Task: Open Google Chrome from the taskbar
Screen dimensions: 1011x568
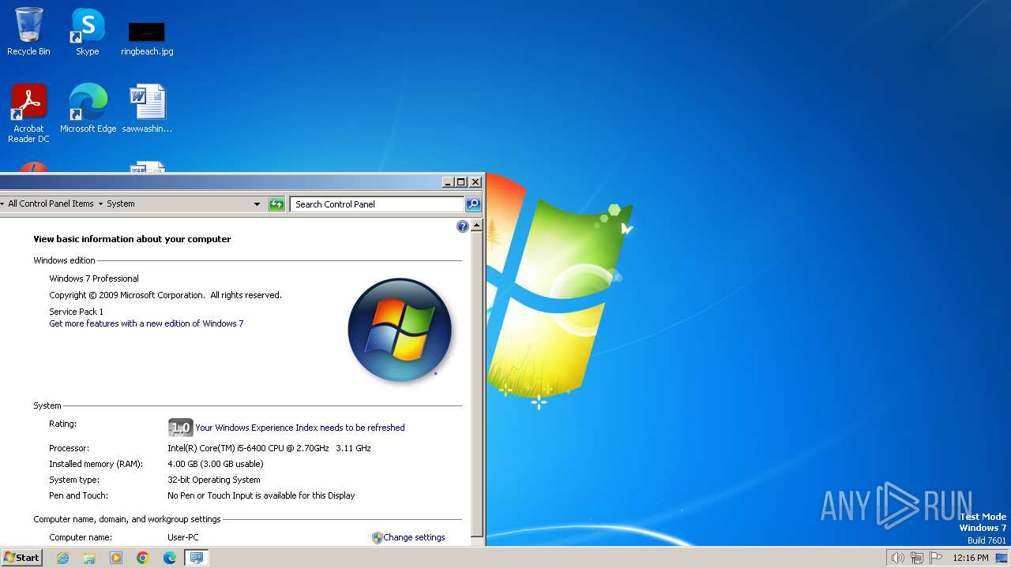Action: [x=143, y=558]
